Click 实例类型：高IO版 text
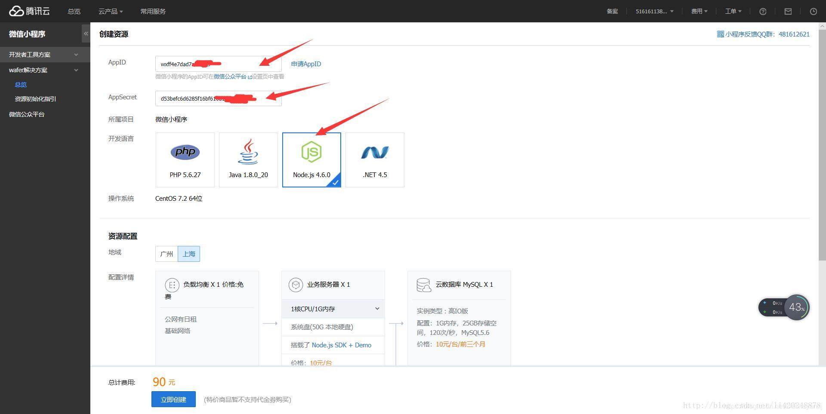The image size is (826, 414). tap(442, 311)
